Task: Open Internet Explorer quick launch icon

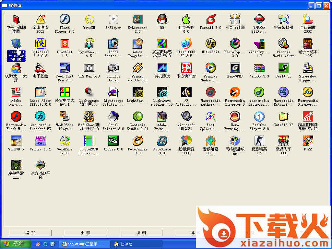Action: pos(45,244)
